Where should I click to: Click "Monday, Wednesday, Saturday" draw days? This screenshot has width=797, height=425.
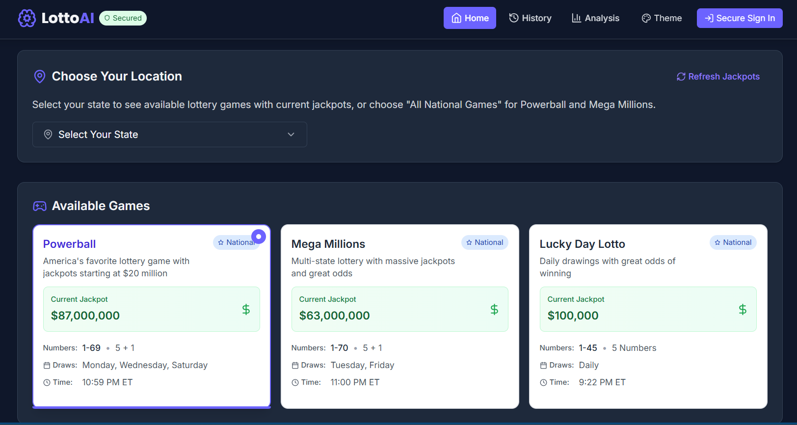coord(145,365)
